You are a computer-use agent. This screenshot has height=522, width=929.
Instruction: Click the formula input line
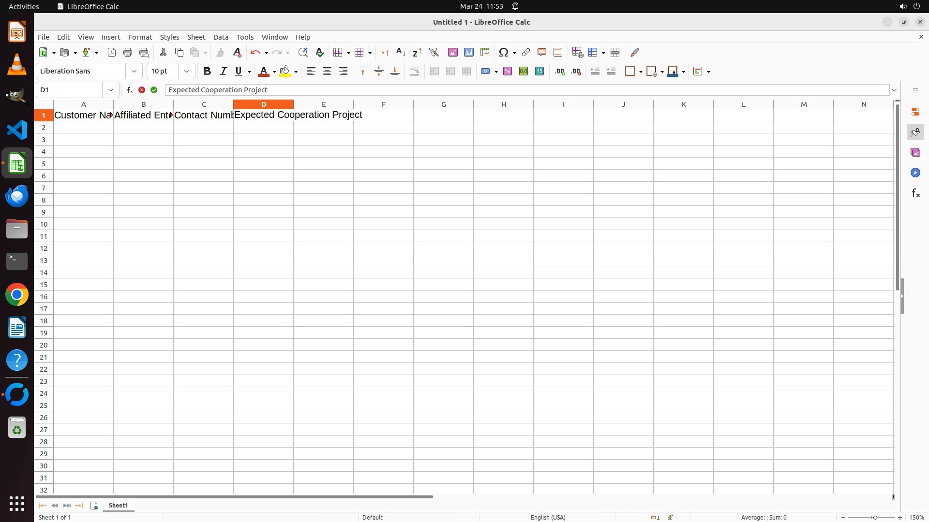pyautogui.click(x=484, y=90)
